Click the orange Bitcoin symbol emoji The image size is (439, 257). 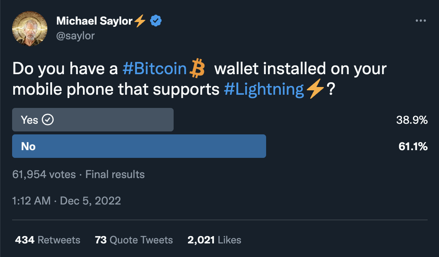(x=197, y=69)
